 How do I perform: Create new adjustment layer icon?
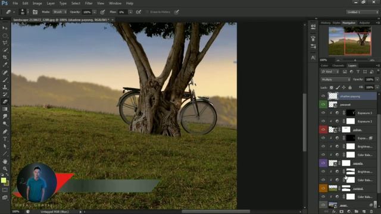point(349,212)
